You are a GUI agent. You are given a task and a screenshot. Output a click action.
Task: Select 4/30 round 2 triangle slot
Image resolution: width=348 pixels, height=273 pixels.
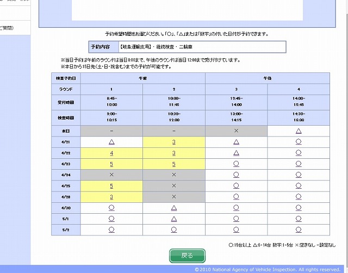174,208
